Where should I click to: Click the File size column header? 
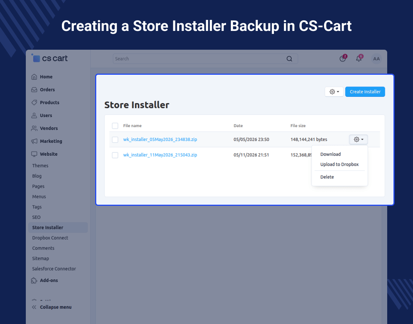tap(298, 126)
